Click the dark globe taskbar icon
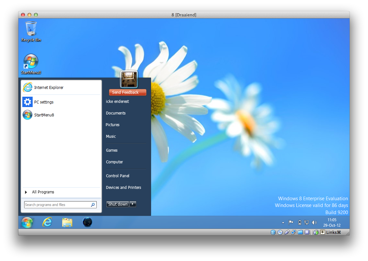The image size is (368, 261). tap(87, 222)
